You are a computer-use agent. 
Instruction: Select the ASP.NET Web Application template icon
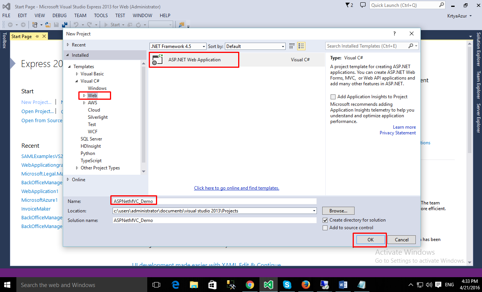157,60
